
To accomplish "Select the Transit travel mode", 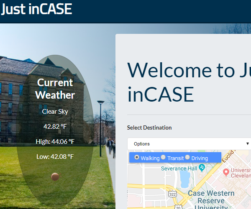I will coord(163,158).
